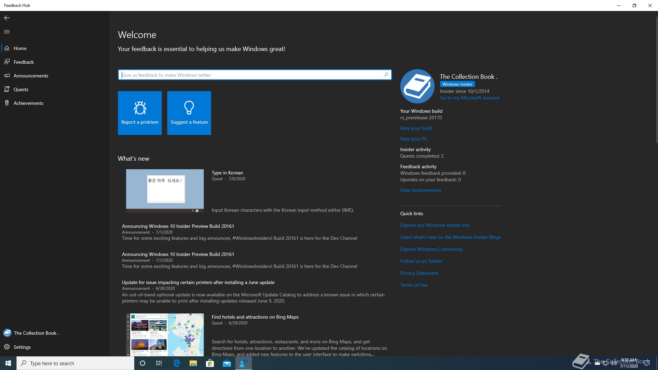Open Find hotels and attractions on Bing Maps quest
The image size is (658, 370).
(255, 317)
